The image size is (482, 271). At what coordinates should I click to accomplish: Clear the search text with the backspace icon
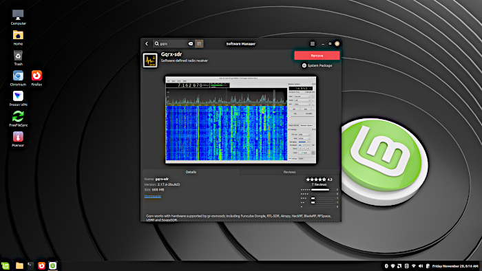[x=191, y=43]
